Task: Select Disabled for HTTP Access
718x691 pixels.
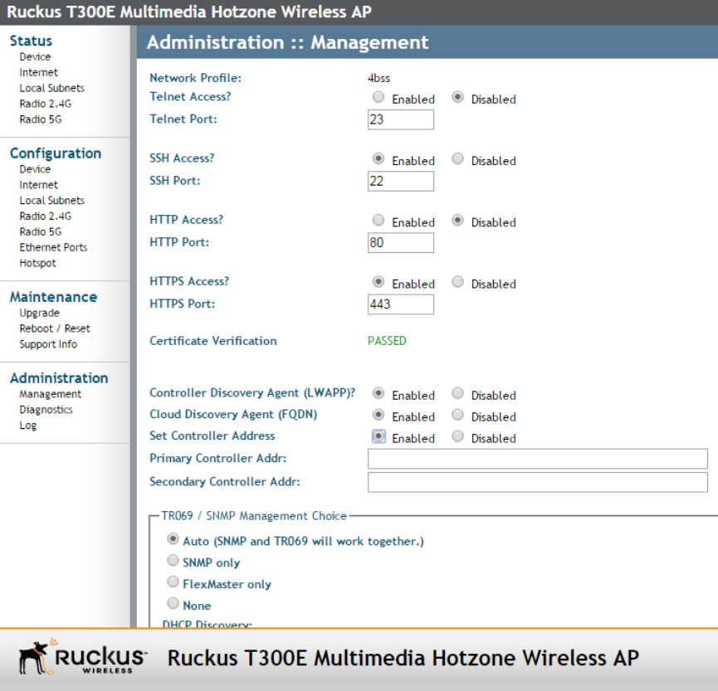Action: tap(457, 220)
